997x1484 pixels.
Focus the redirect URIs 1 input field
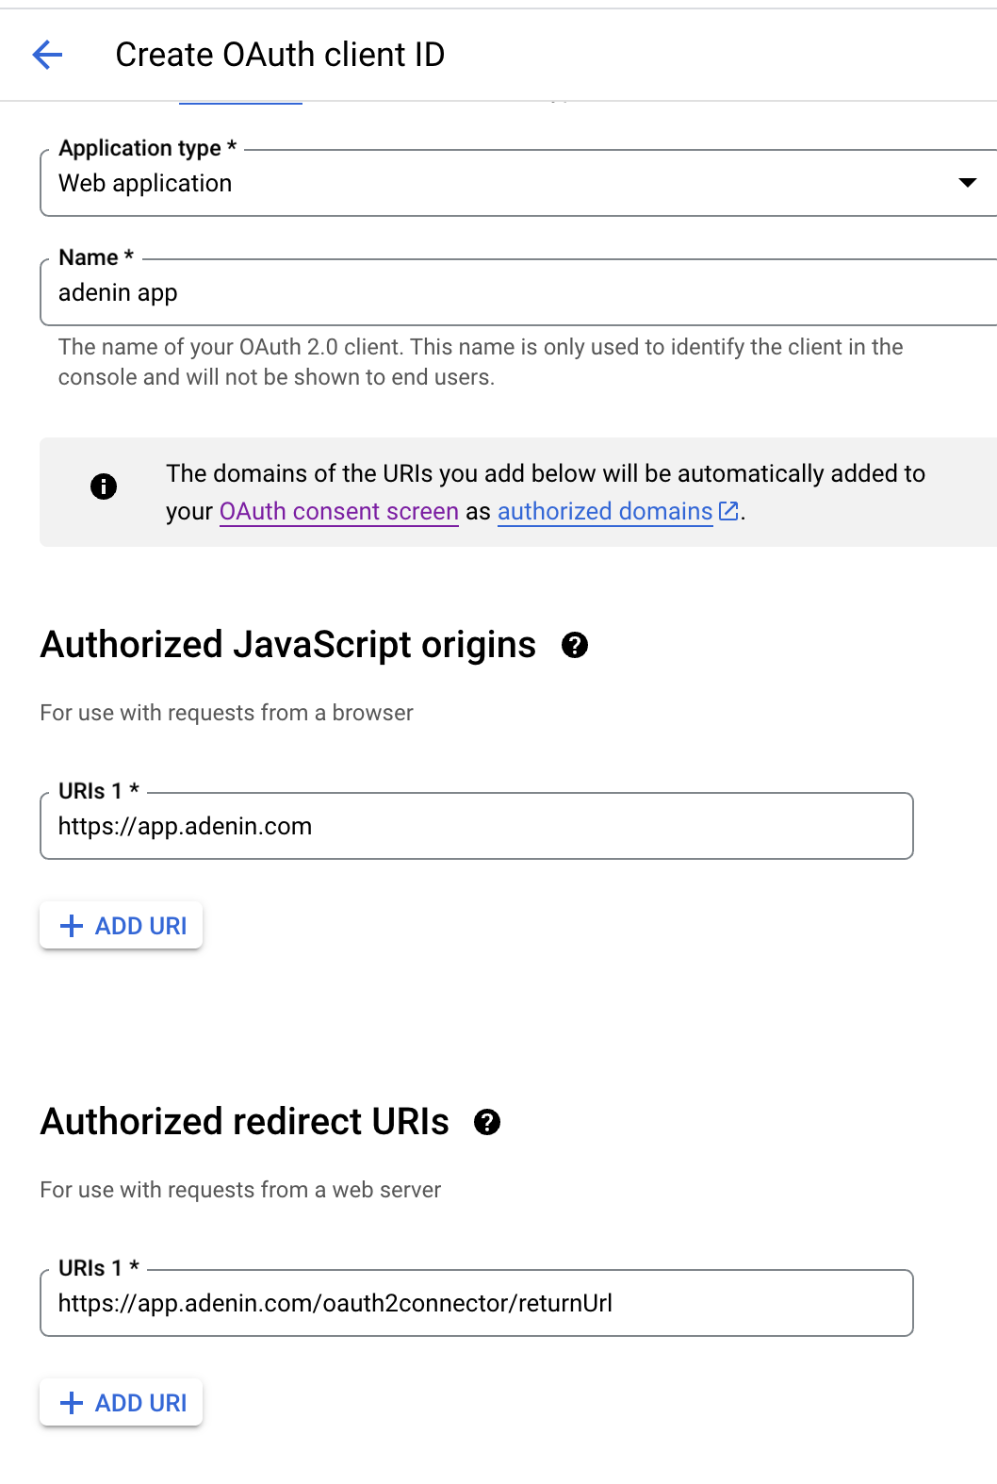click(476, 1304)
